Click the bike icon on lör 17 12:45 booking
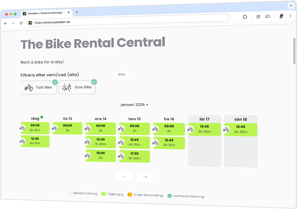This screenshot has height=209, width=297. [191, 129]
